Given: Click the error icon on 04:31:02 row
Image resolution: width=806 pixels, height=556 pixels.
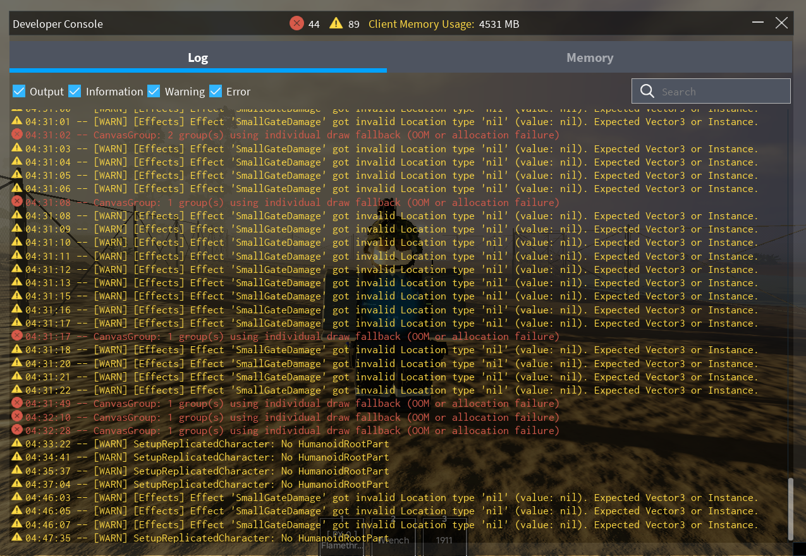Looking at the screenshot, I should pyautogui.click(x=17, y=134).
